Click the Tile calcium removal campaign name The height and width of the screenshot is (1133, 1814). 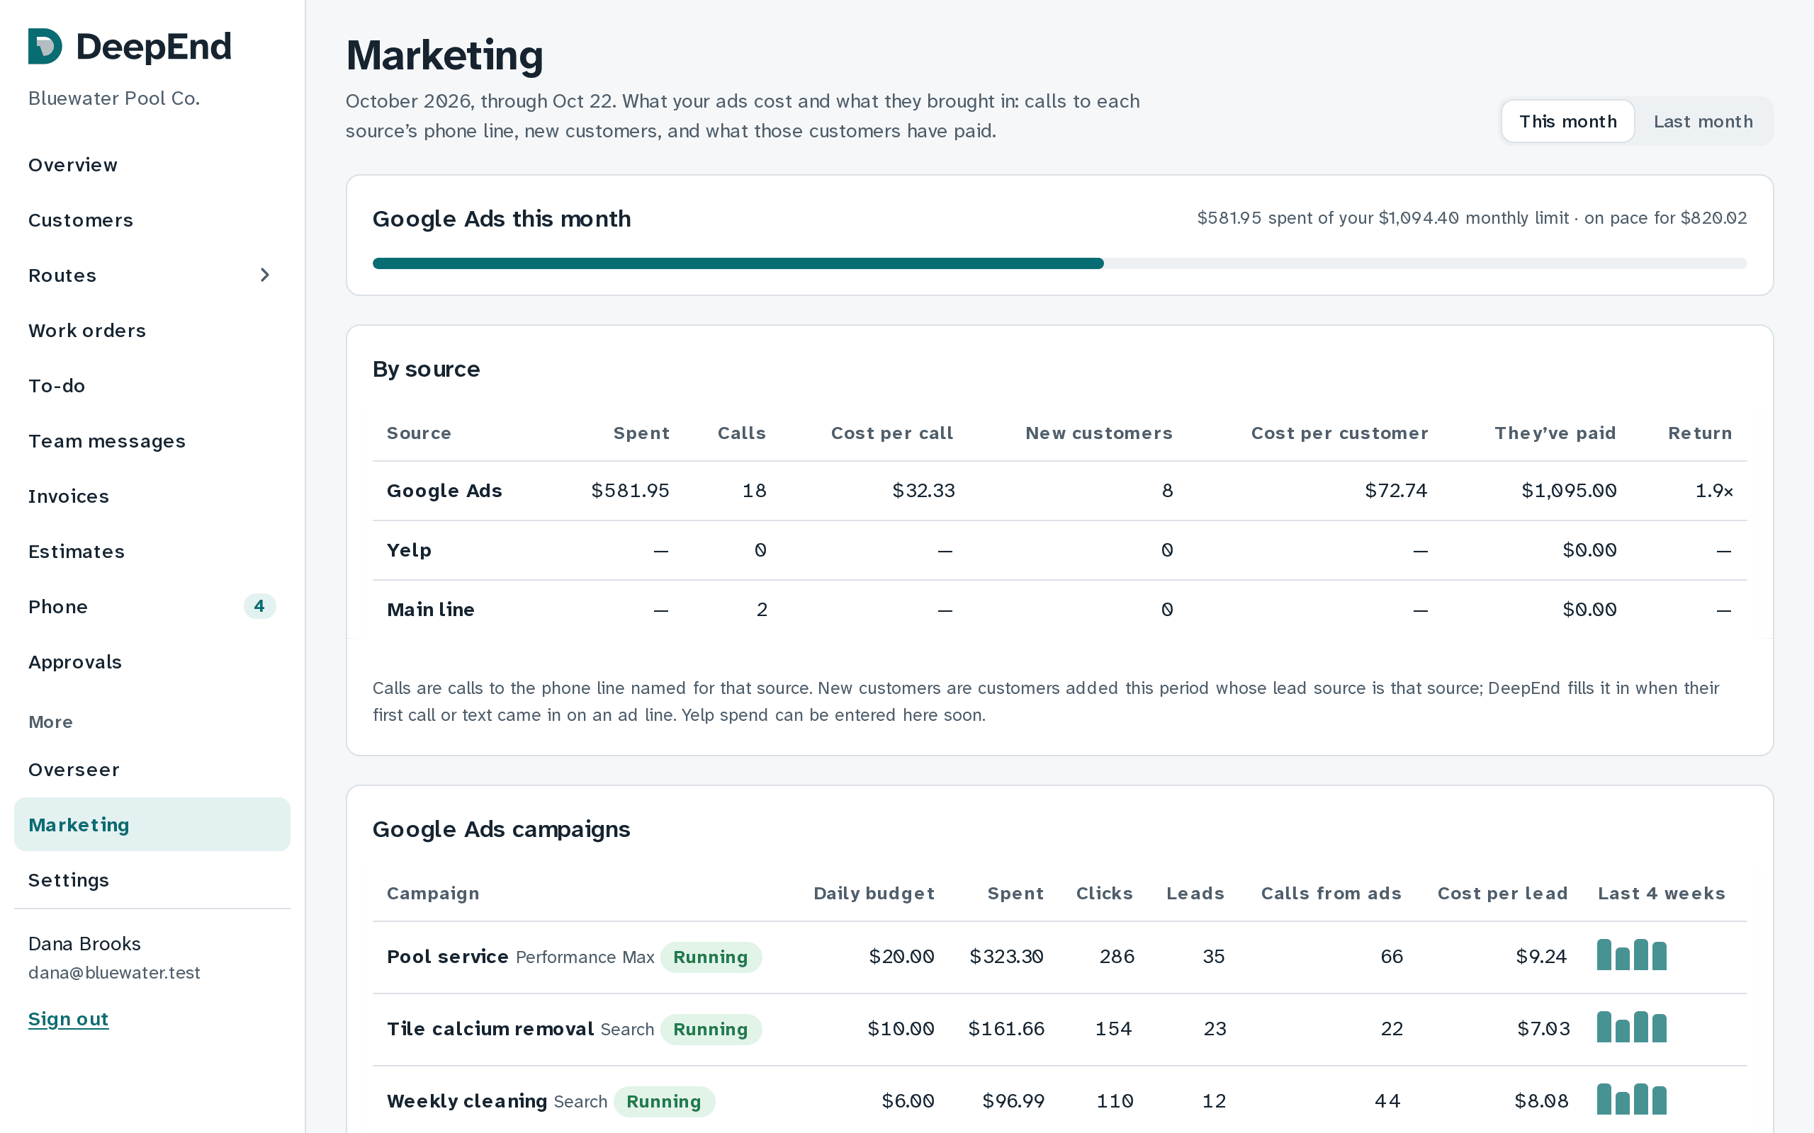(x=490, y=1029)
